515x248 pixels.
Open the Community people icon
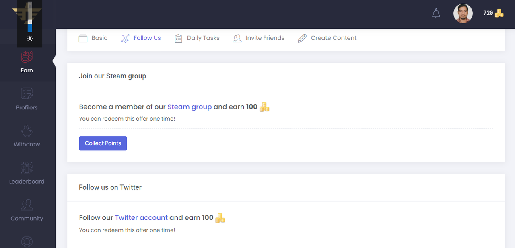(27, 205)
